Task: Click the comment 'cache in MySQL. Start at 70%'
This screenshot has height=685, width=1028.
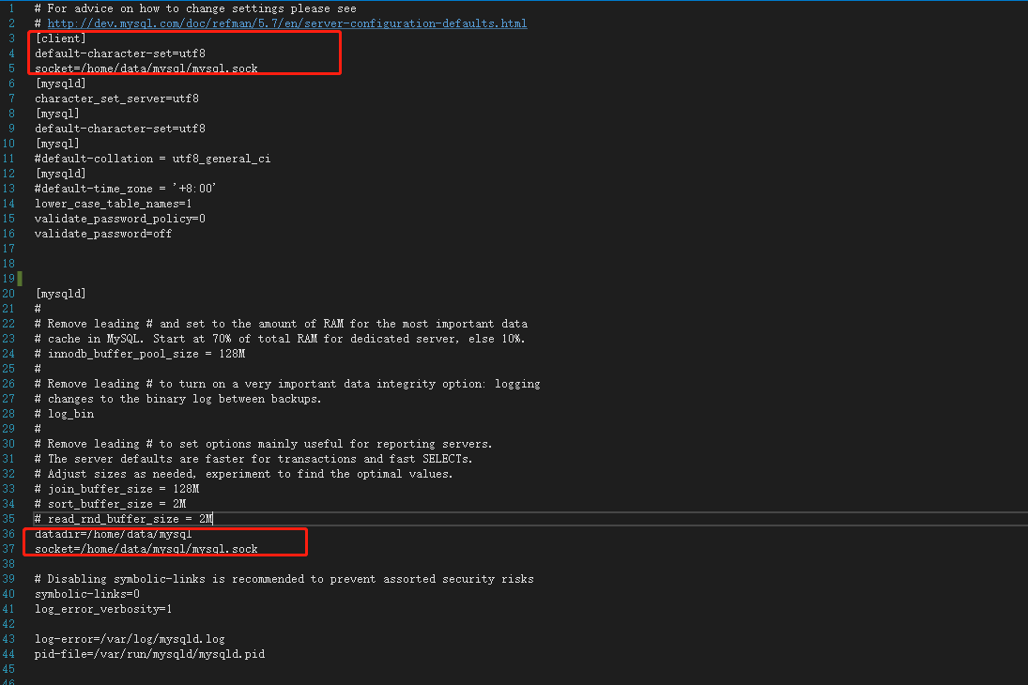Action: (279, 339)
